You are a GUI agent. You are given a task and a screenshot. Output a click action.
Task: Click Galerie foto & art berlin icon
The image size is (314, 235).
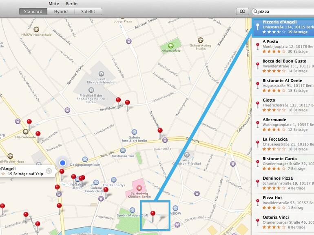coord(134,132)
